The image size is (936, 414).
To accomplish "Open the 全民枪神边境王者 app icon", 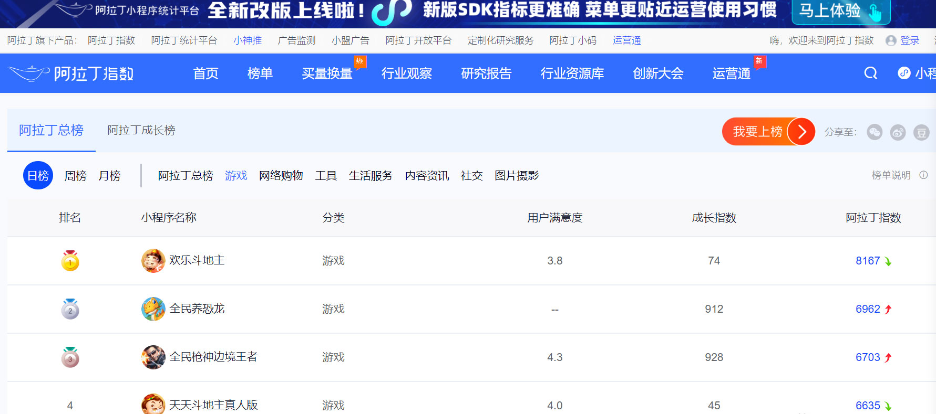I will pos(153,357).
